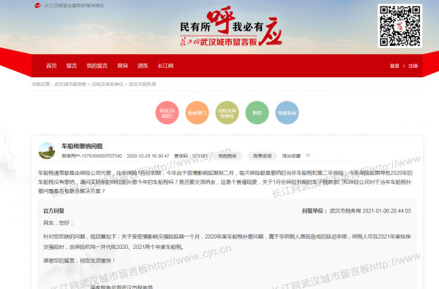
Task: Select the pink 各区(功能区) circle
Action: click(x=167, y=112)
